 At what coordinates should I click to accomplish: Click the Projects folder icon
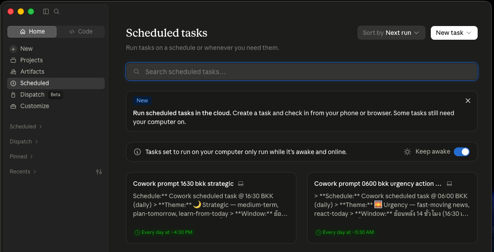[x=13, y=60]
